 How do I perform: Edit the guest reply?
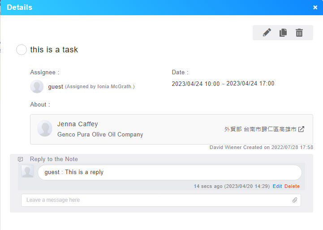tap(277, 186)
